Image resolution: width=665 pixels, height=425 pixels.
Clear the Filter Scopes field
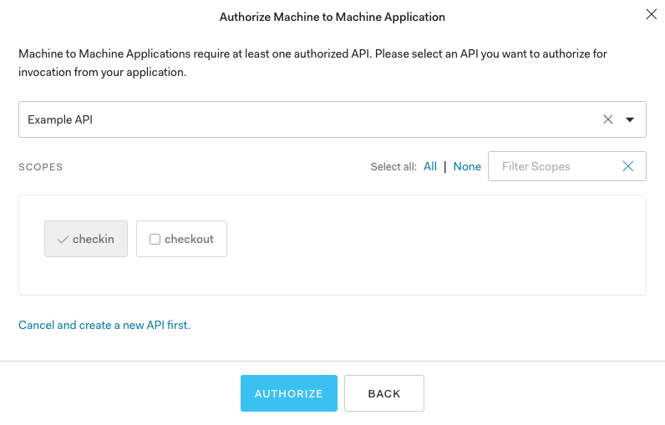tap(628, 166)
